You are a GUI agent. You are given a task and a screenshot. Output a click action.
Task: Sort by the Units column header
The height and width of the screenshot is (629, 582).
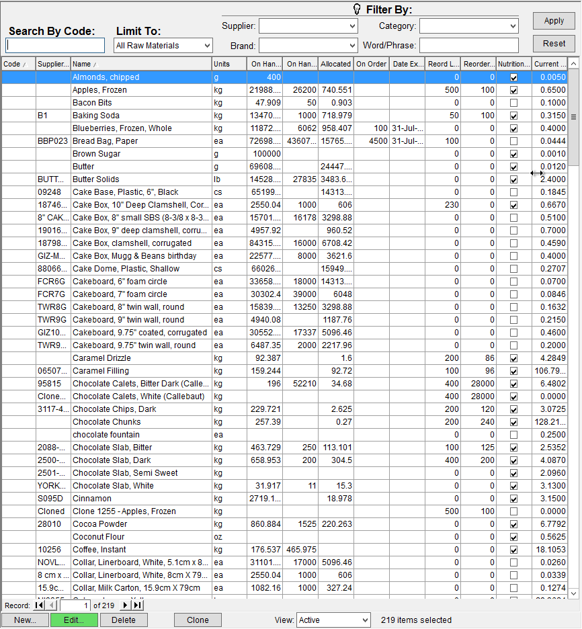[229, 65]
